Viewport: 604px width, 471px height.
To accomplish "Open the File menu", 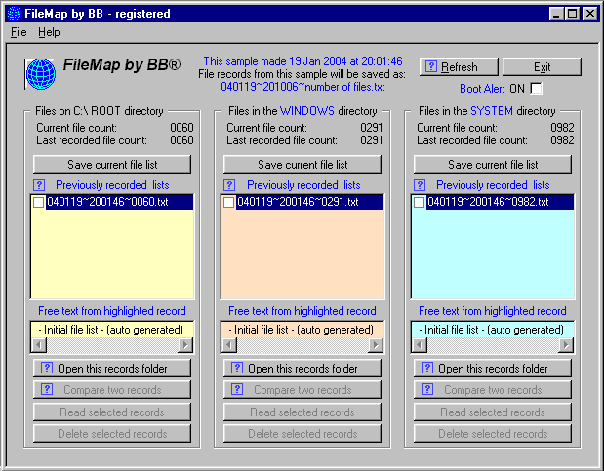I will click(19, 32).
